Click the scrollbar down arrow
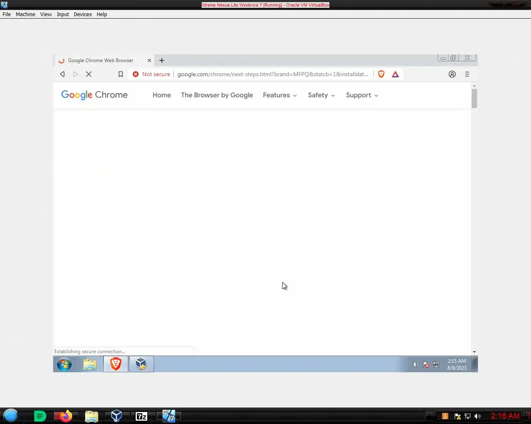The width and height of the screenshot is (531, 424). pyautogui.click(x=474, y=352)
